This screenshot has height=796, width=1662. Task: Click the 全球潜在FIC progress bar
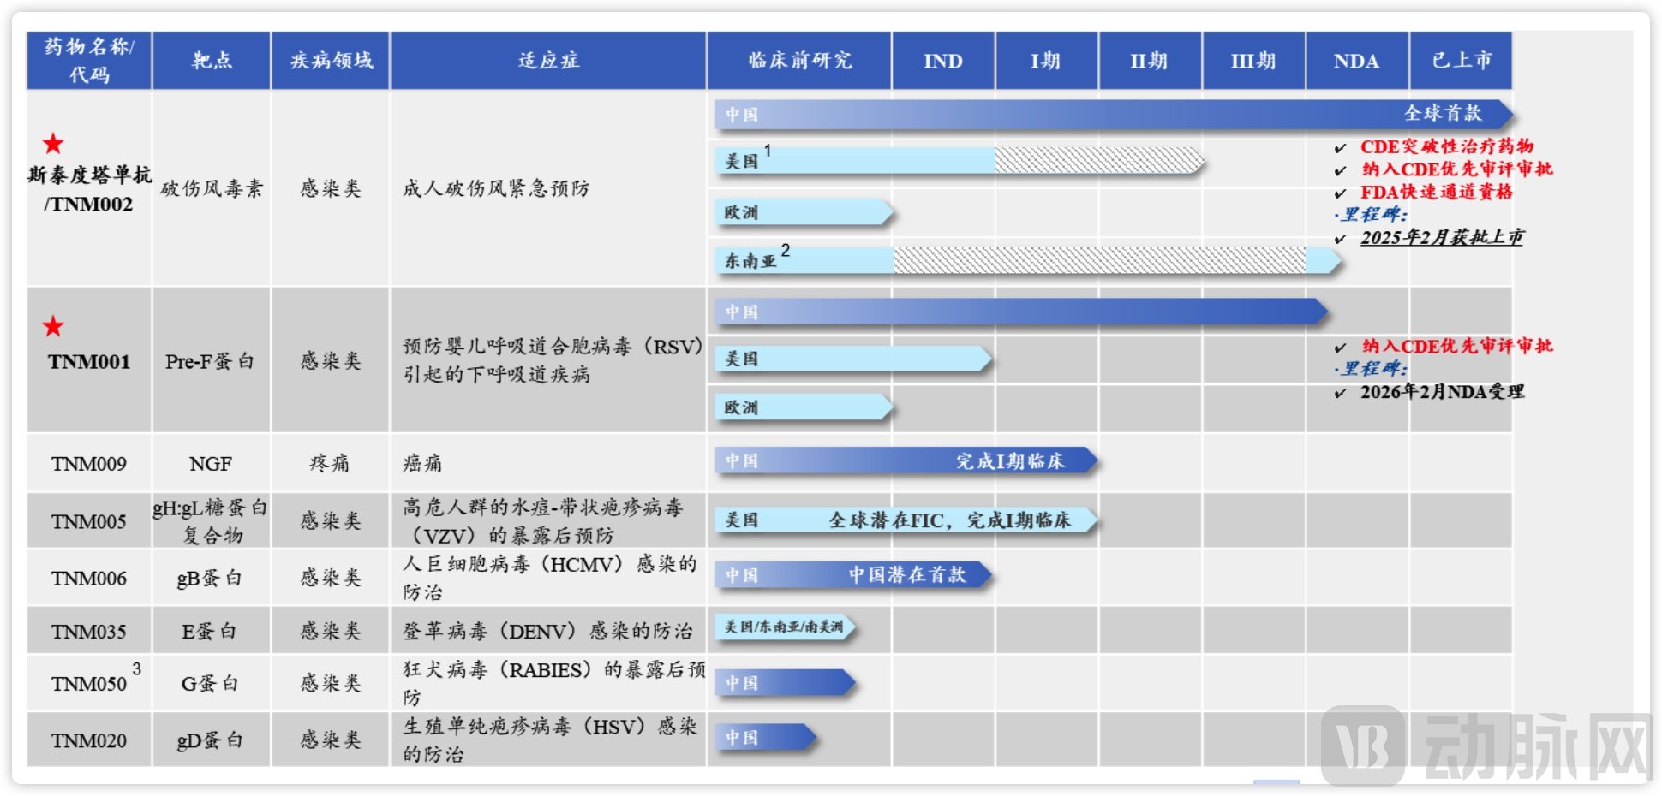[906, 520]
